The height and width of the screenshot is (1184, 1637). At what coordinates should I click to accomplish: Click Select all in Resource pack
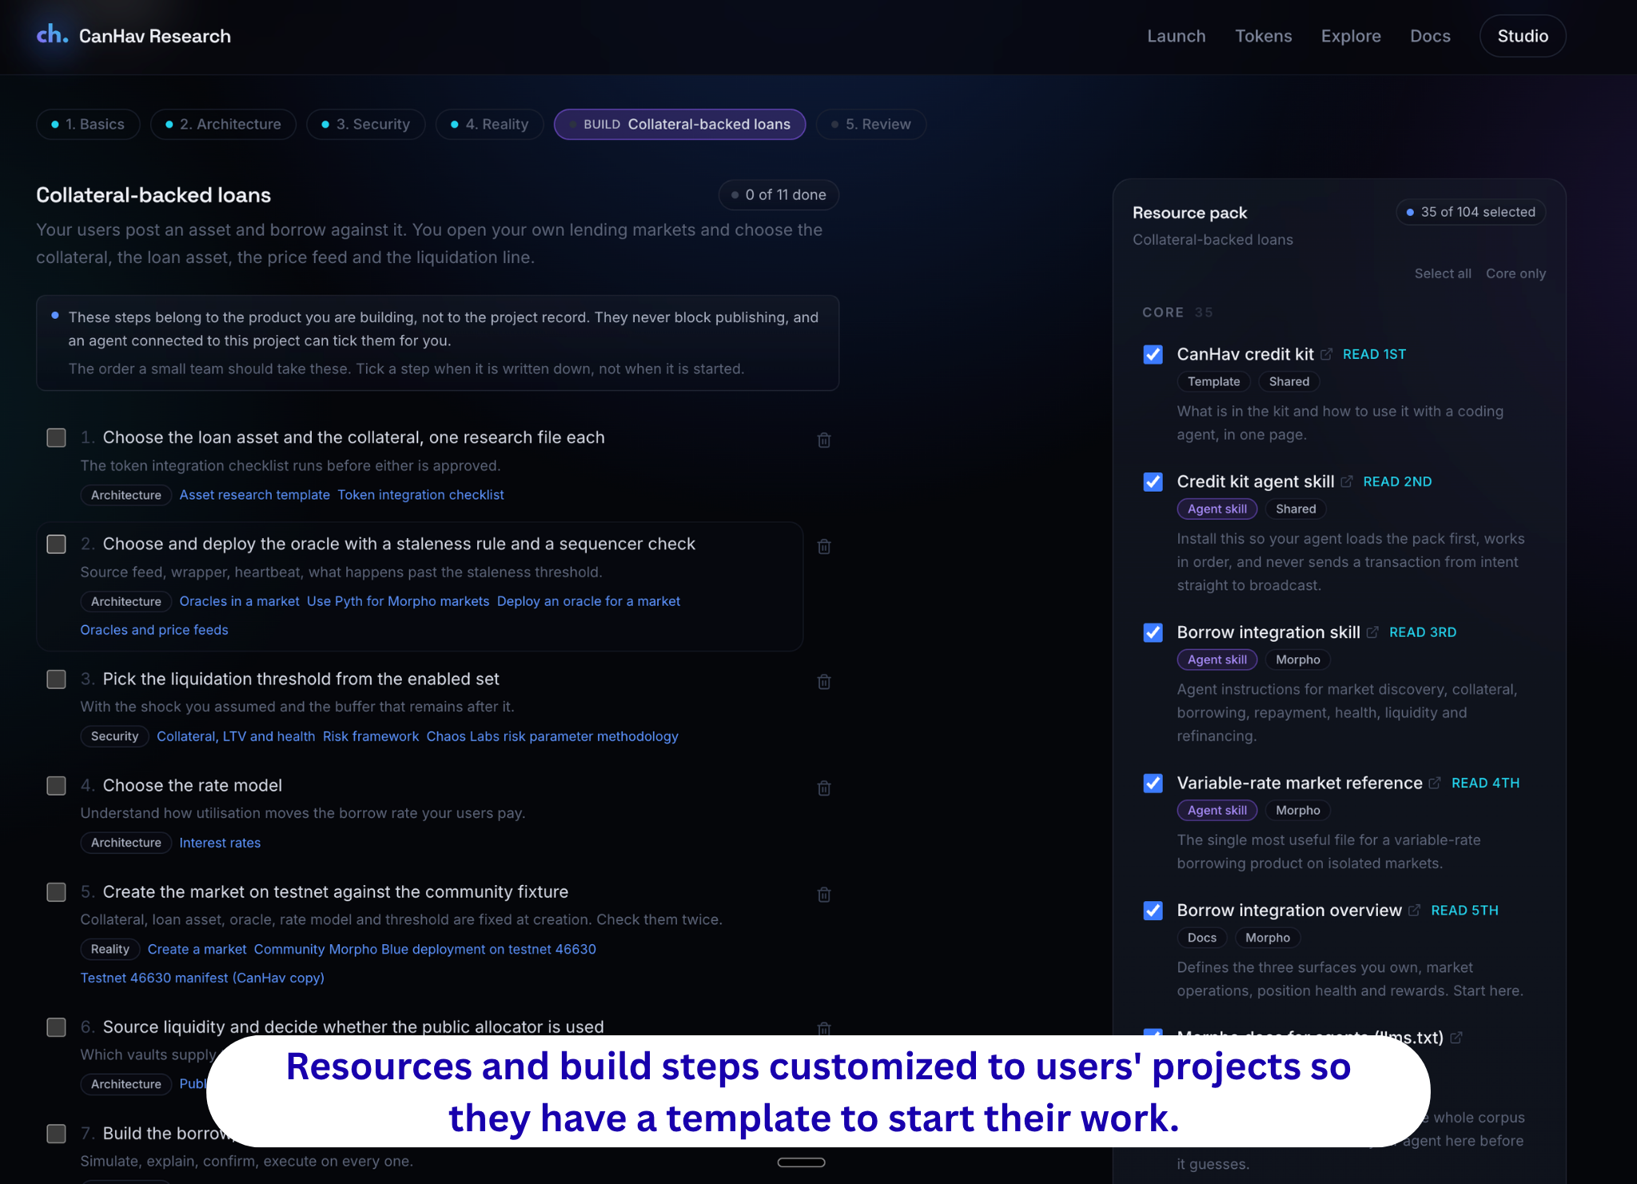[x=1443, y=273]
